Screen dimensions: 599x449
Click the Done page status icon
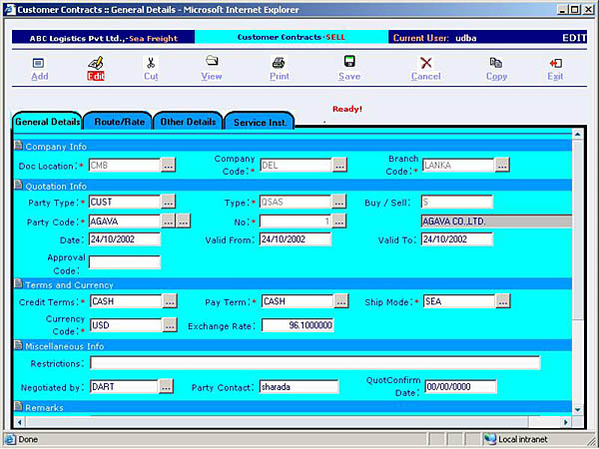[x=10, y=439]
